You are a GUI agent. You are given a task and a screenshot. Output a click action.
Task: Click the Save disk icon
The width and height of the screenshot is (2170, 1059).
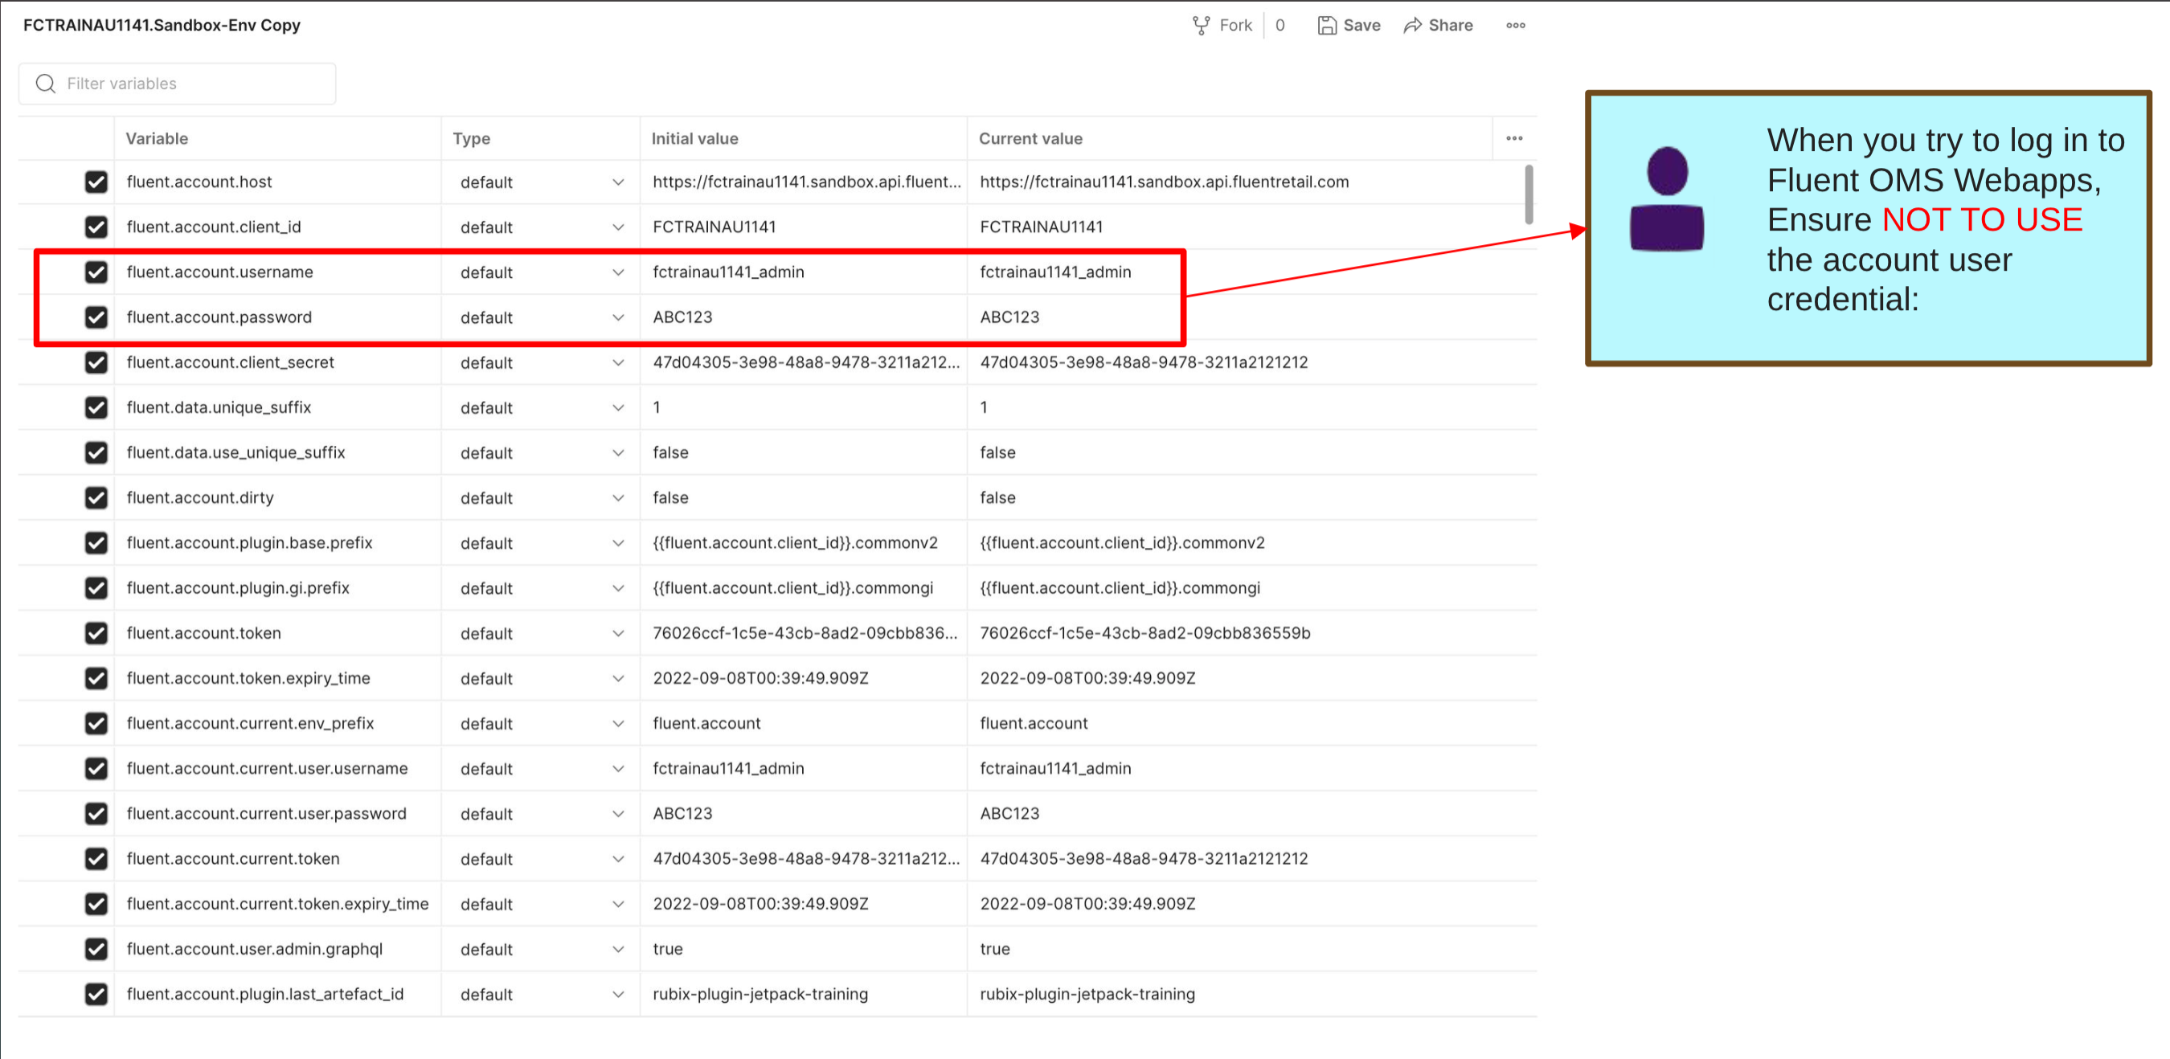point(1327,25)
